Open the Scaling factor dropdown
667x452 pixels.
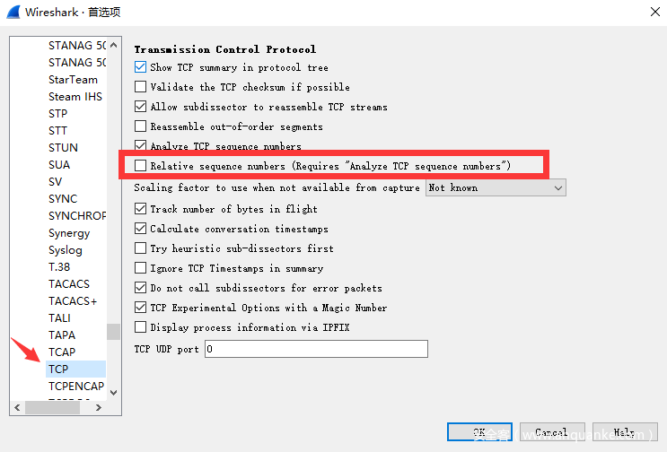[496, 187]
